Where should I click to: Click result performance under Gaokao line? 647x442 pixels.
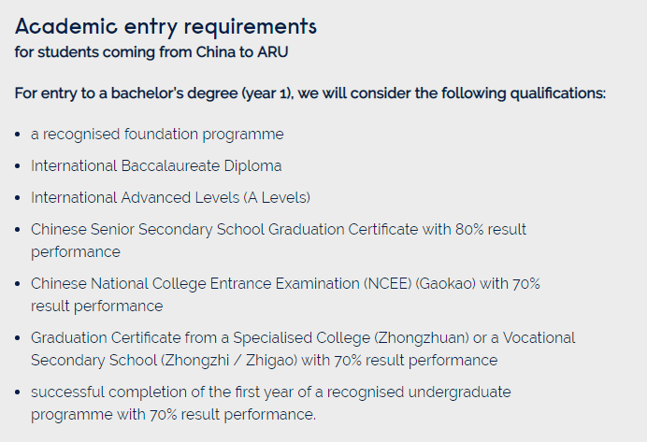[97, 307]
